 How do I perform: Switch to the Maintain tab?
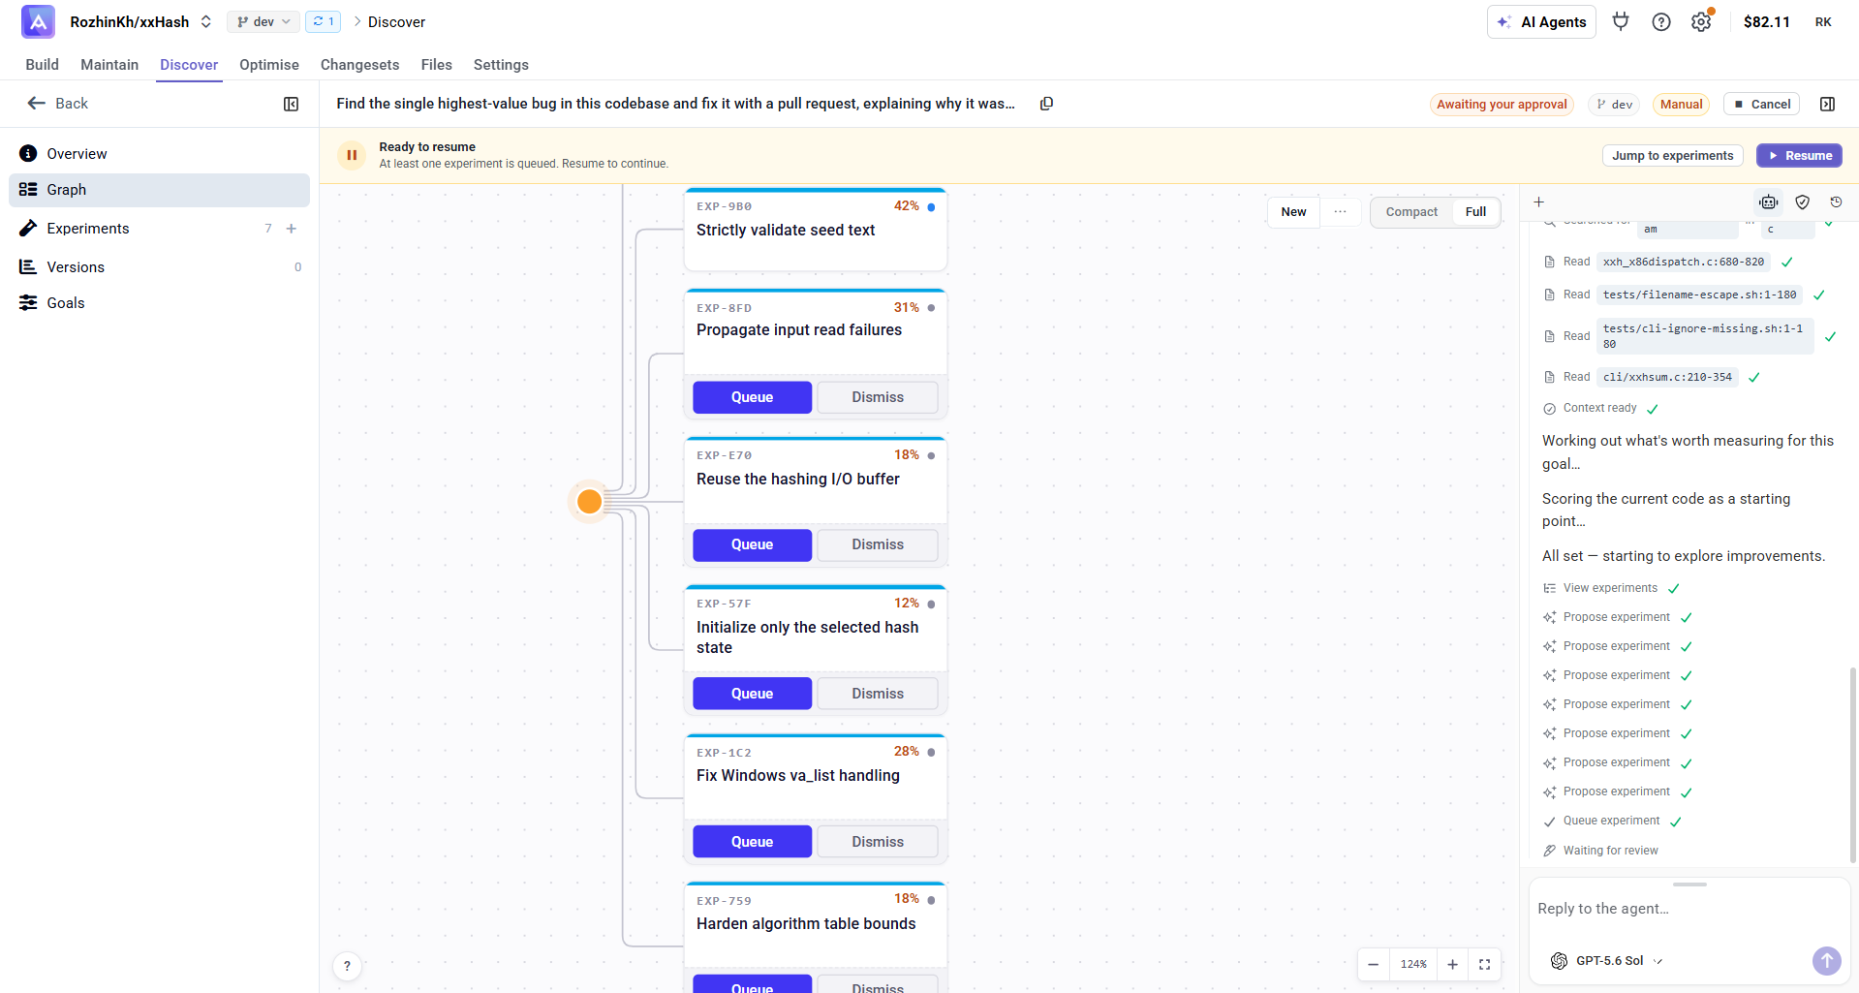tap(109, 64)
